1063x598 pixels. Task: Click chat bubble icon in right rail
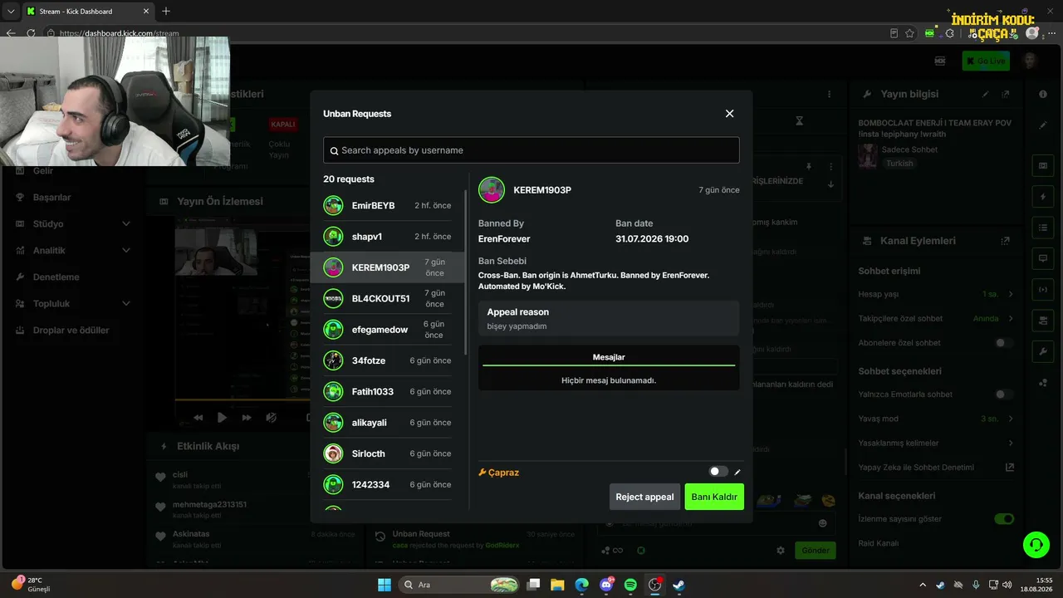tap(1043, 258)
